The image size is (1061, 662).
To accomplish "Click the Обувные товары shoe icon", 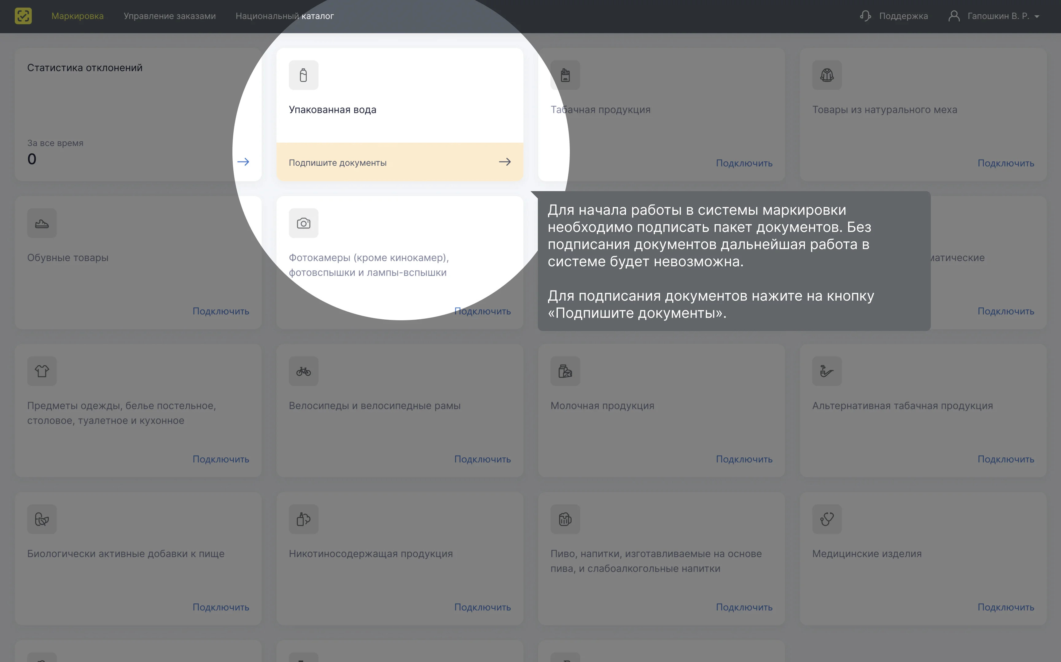I will point(42,223).
